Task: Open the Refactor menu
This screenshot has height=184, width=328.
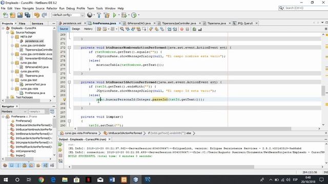Action: tap(52, 8)
